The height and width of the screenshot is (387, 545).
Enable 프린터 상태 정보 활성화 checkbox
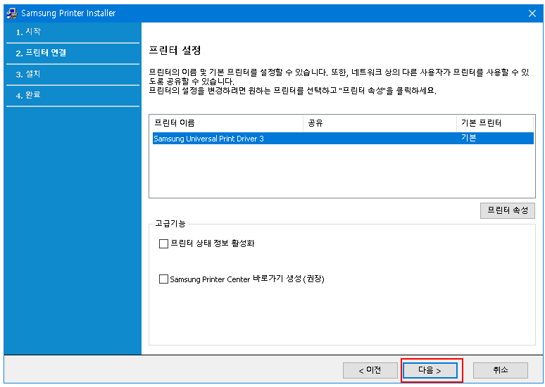163,243
